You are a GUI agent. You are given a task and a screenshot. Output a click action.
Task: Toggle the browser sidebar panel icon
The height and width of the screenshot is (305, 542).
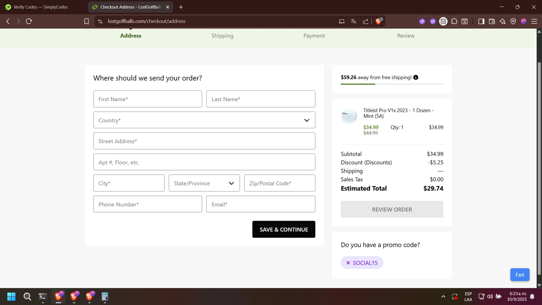click(x=481, y=21)
